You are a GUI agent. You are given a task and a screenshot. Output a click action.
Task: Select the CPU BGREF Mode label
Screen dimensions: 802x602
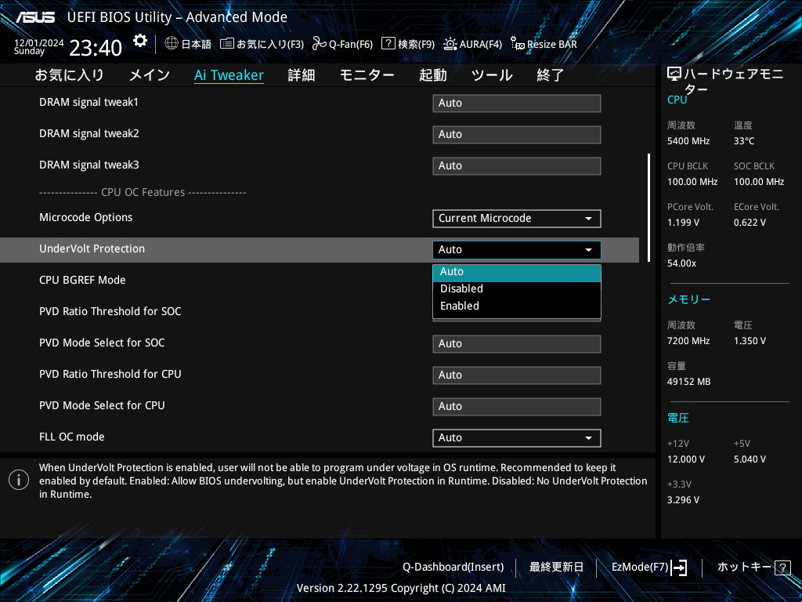click(82, 280)
